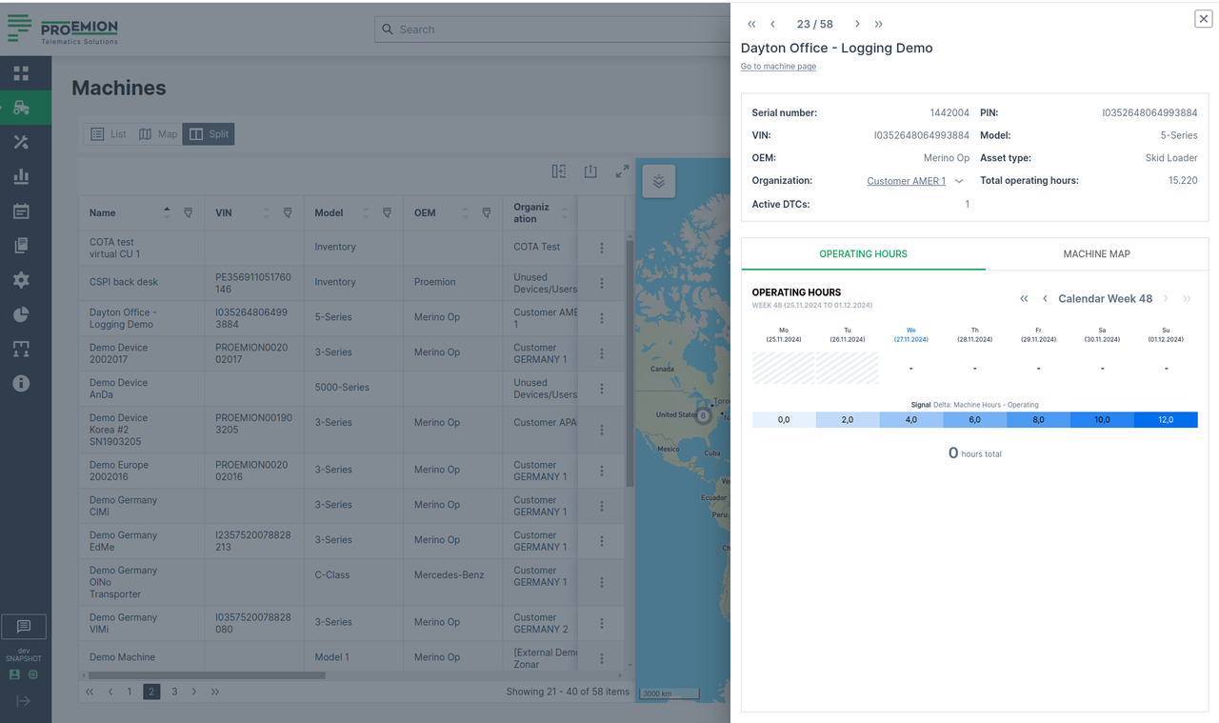The width and height of the screenshot is (1219, 723).
Task: Click the export icon above table
Action: (x=590, y=171)
